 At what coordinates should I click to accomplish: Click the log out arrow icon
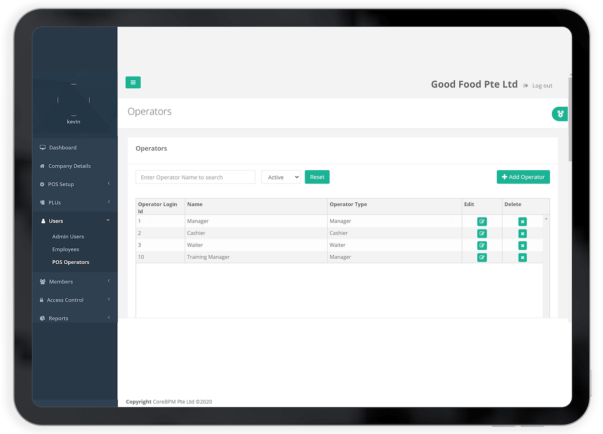point(526,85)
